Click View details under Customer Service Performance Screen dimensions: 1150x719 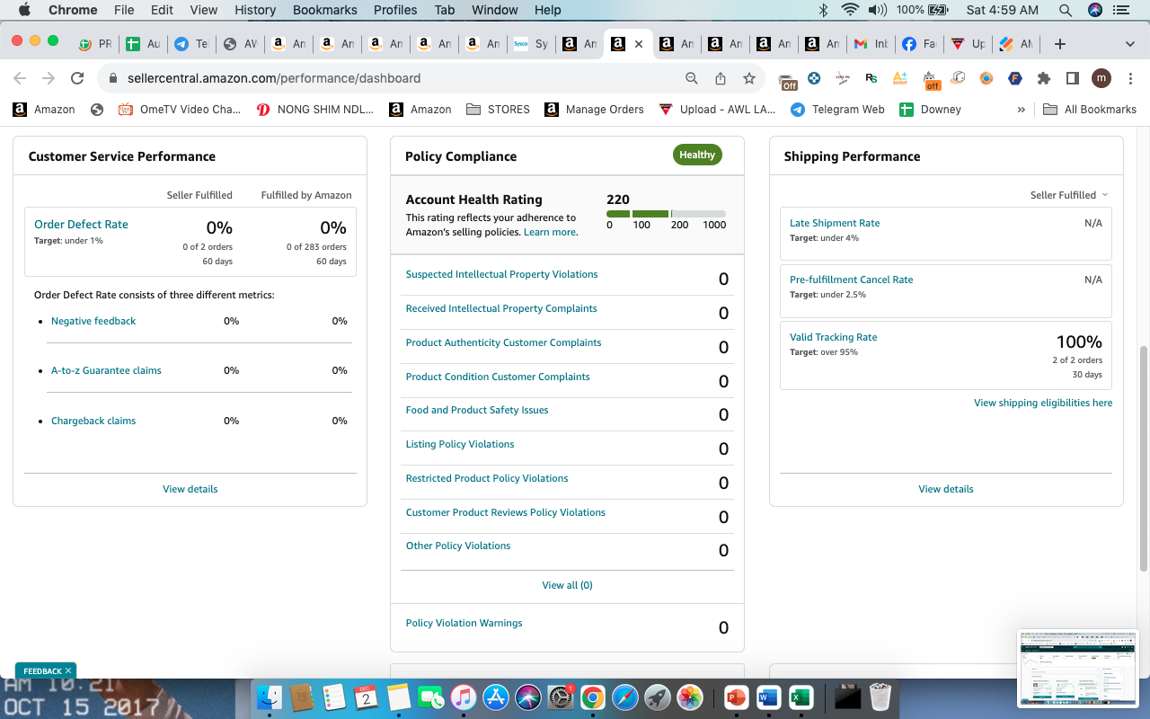190,489
